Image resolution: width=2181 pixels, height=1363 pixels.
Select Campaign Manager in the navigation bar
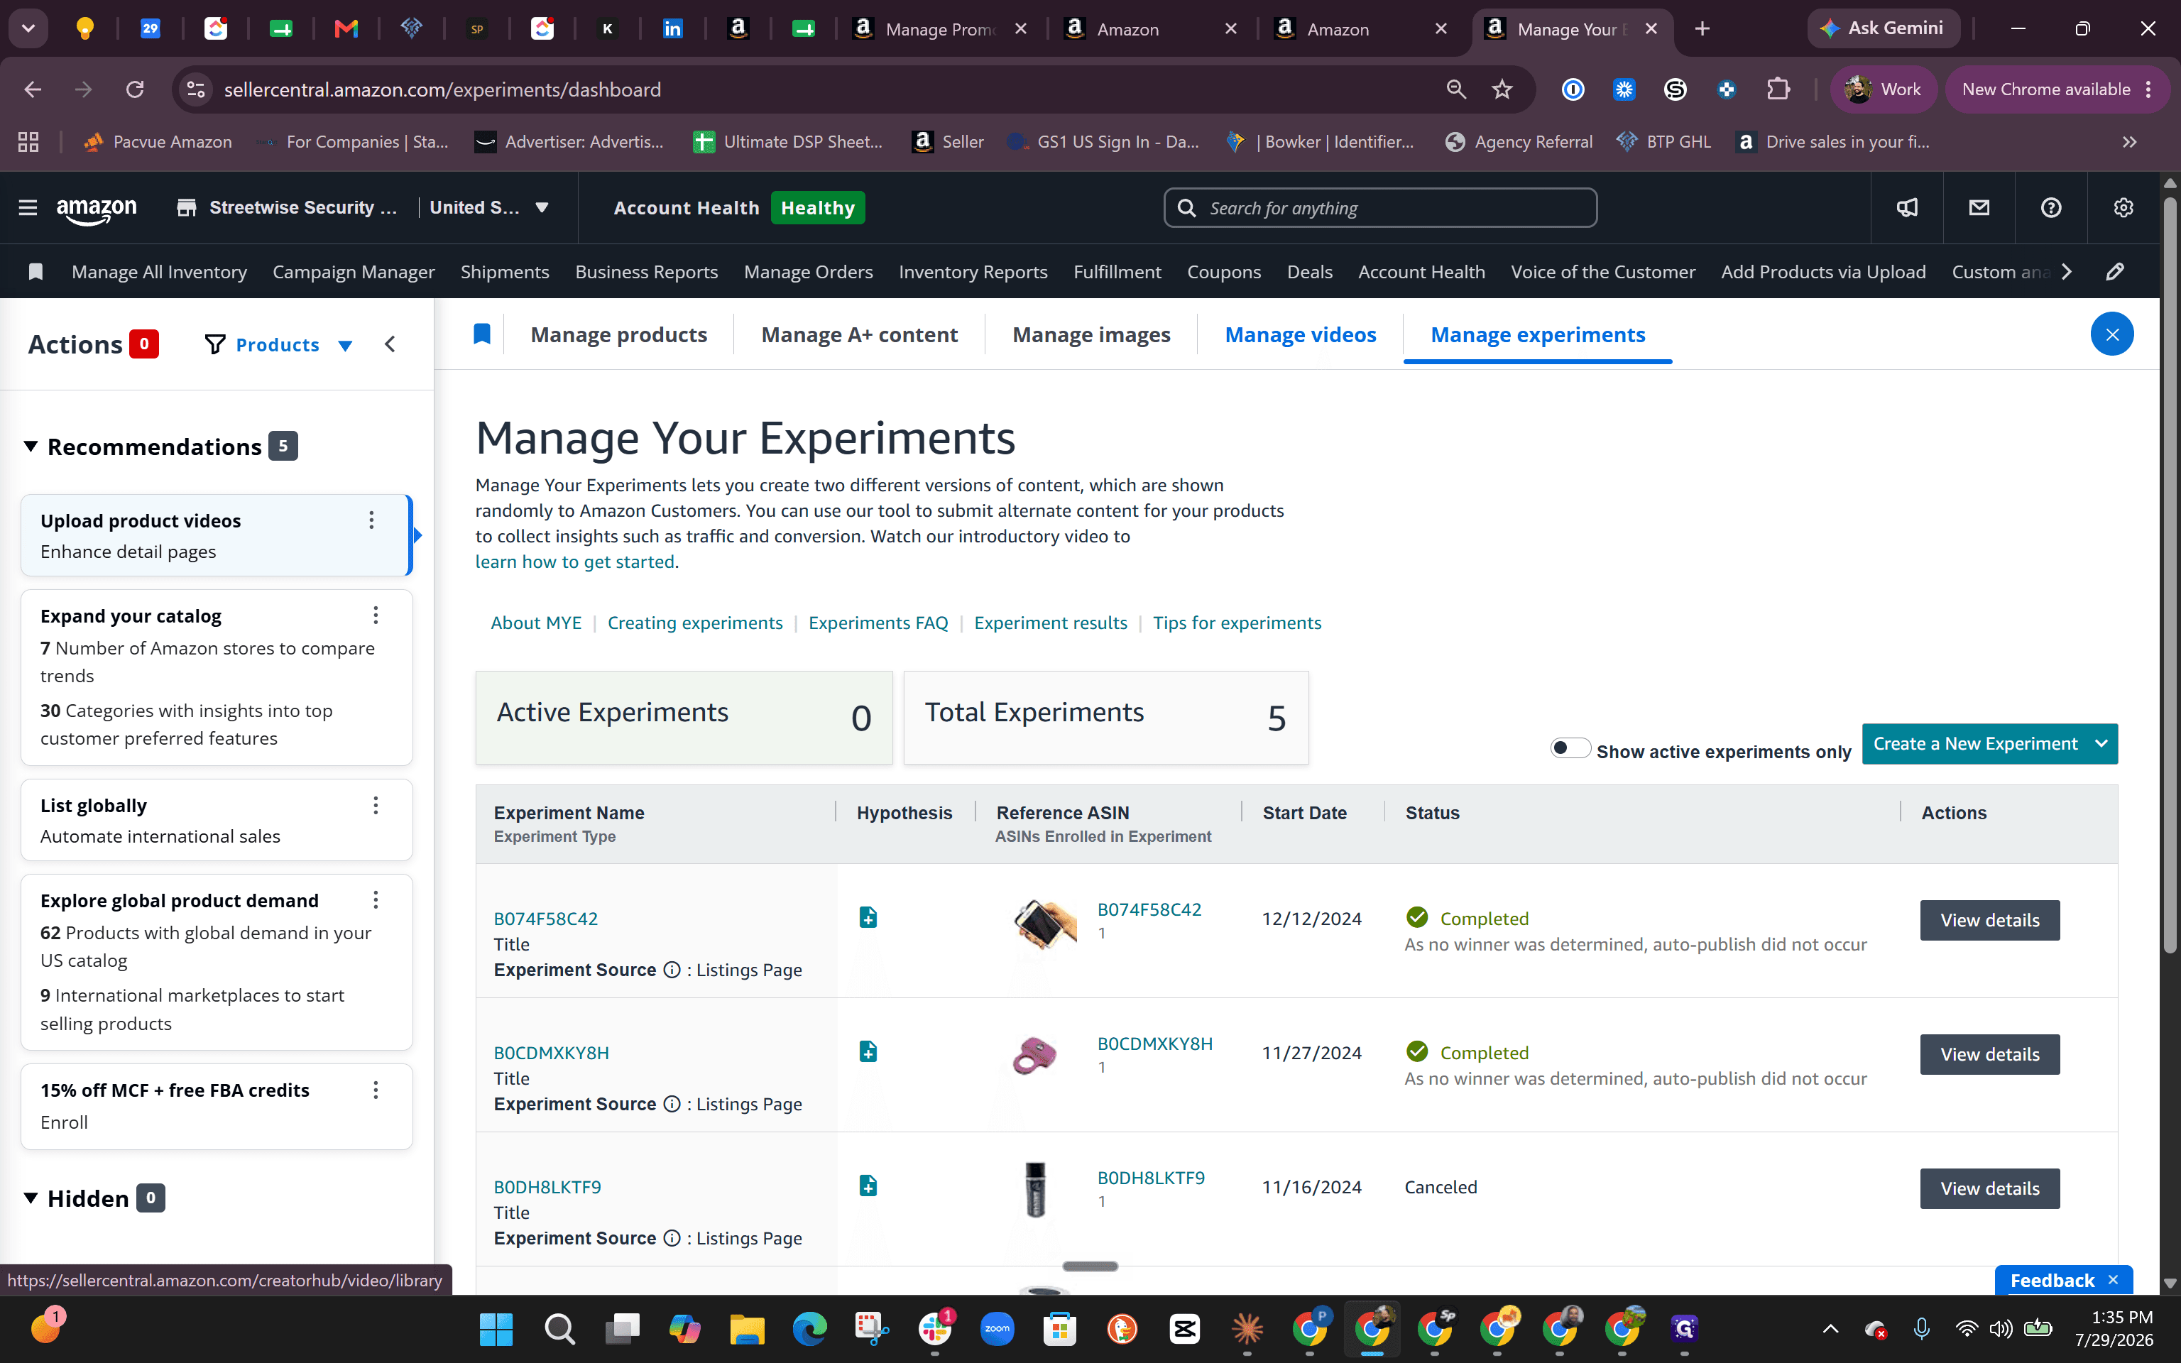click(x=354, y=271)
